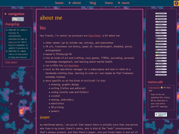
Task: Click the guestbook image under navigation
Action: click(x=18, y=19)
